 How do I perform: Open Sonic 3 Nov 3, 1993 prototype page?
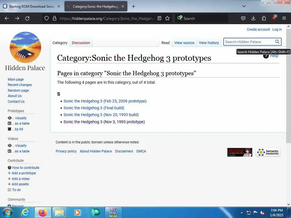click(104, 122)
